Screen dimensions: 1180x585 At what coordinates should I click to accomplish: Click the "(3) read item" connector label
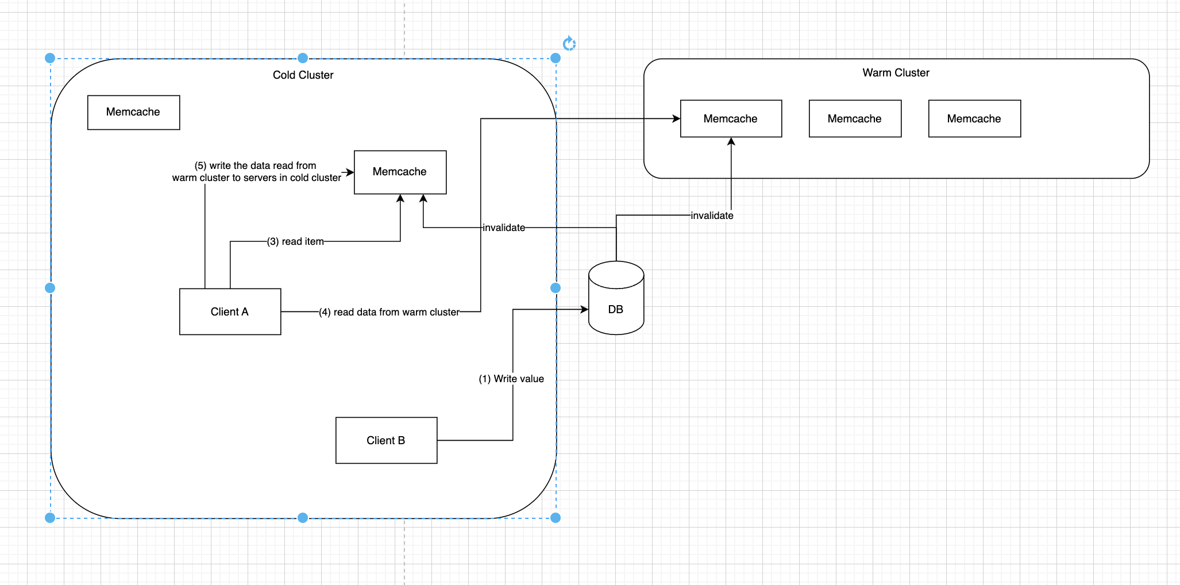pos(295,241)
